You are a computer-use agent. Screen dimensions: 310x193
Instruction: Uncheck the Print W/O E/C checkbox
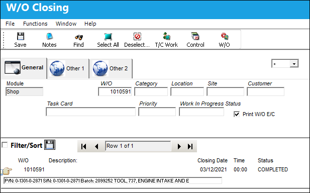[x=237, y=114]
